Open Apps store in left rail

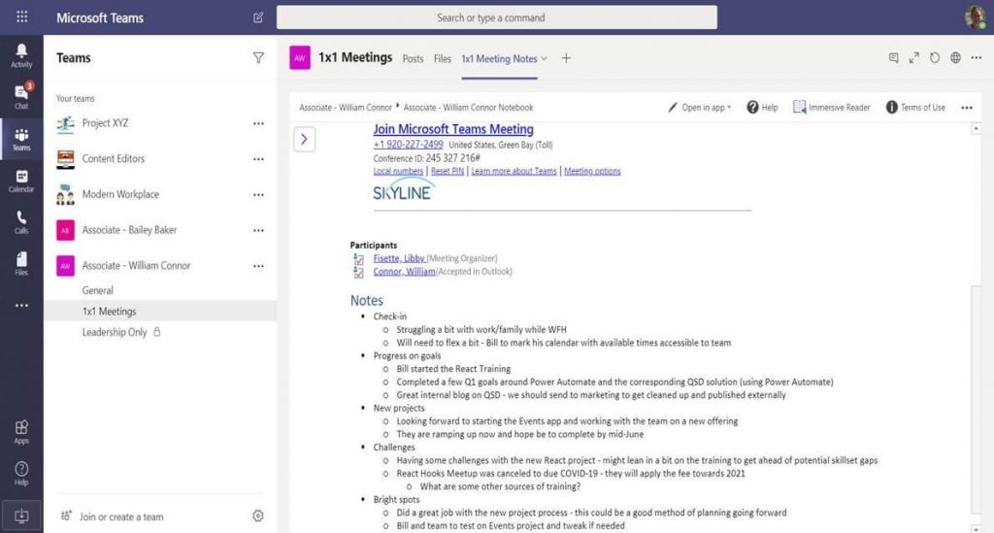[21, 432]
